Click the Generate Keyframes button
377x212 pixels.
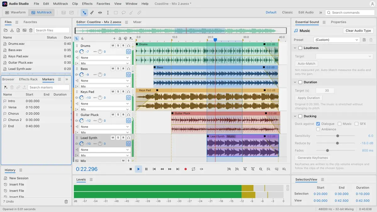tap(313, 158)
